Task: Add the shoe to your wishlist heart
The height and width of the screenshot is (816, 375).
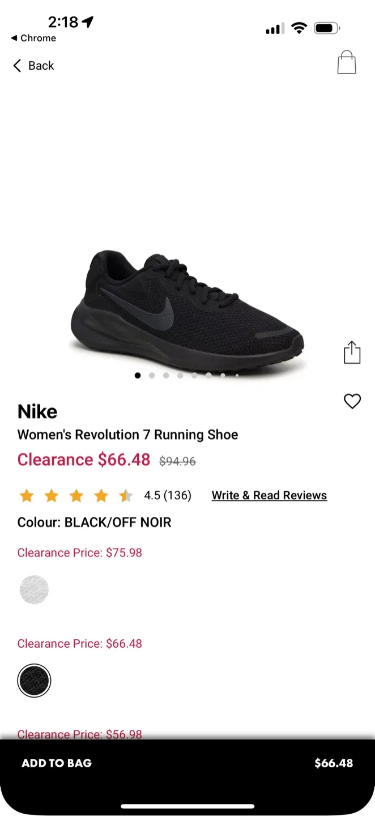Action: point(352,401)
